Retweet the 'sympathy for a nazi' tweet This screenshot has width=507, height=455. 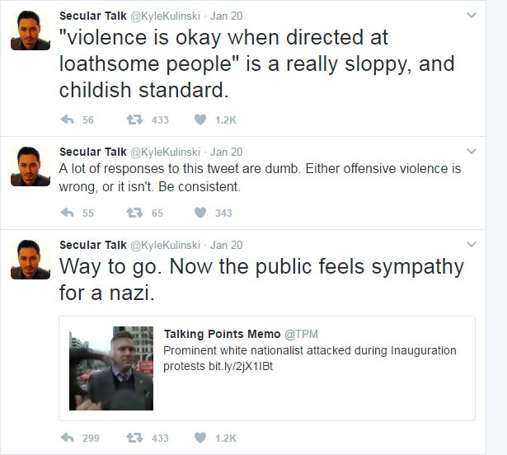(x=134, y=438)
